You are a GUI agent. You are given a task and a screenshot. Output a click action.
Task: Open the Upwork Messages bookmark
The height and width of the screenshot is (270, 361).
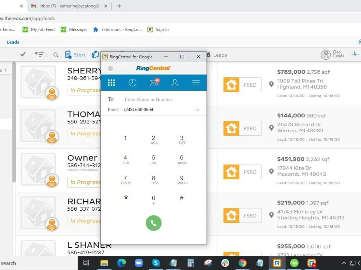coord(74,30)
